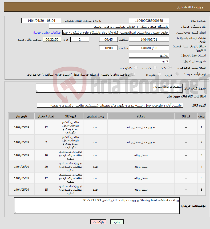
Task: Click the چاپ print button
Action: click(117, 222)
